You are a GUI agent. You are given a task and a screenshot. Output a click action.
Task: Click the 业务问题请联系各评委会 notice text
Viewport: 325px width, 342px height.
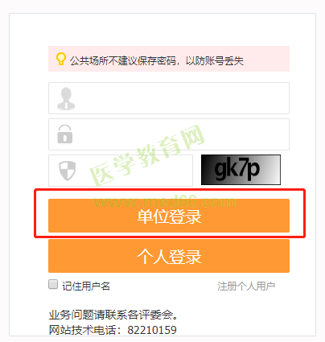(113, 315)
